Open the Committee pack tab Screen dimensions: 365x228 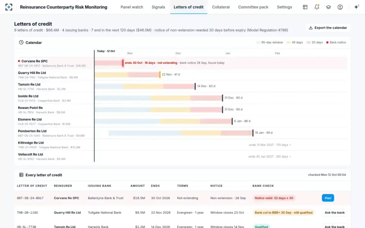(253, 7)
